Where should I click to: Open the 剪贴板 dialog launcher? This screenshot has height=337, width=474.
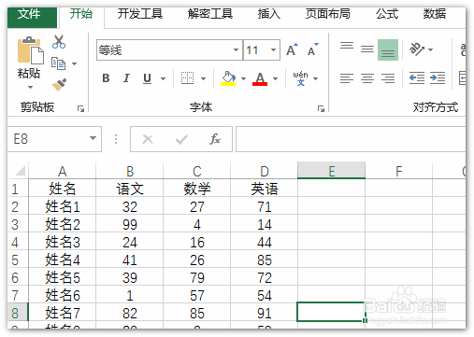[81, 108]
